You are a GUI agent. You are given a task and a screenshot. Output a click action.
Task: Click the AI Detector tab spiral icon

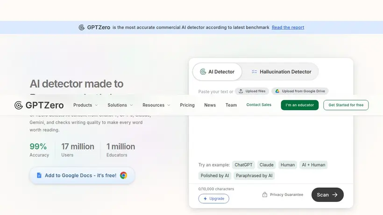coord(203,72)
